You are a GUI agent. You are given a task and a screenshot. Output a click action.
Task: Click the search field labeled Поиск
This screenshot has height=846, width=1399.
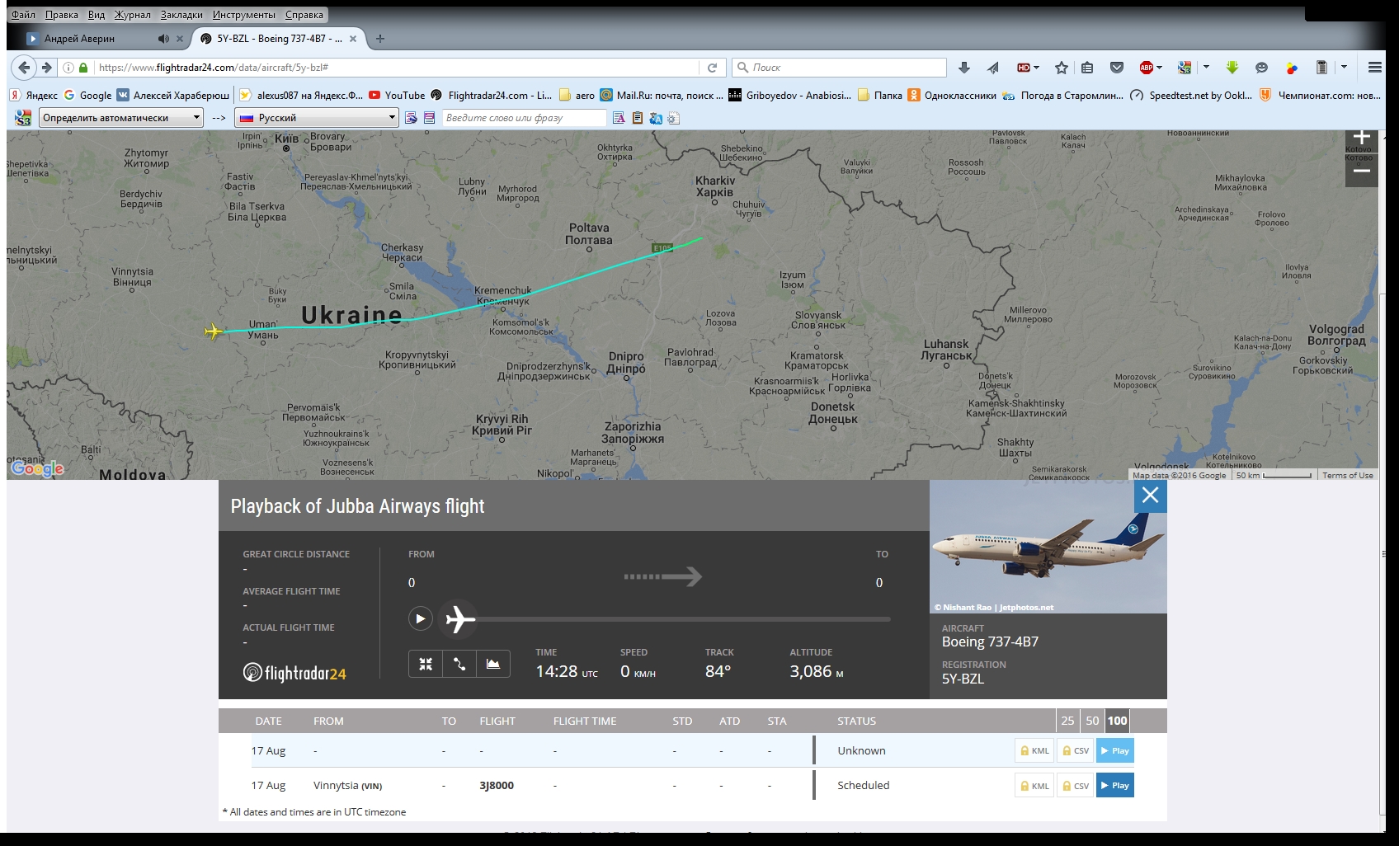[x=841, y=68]
